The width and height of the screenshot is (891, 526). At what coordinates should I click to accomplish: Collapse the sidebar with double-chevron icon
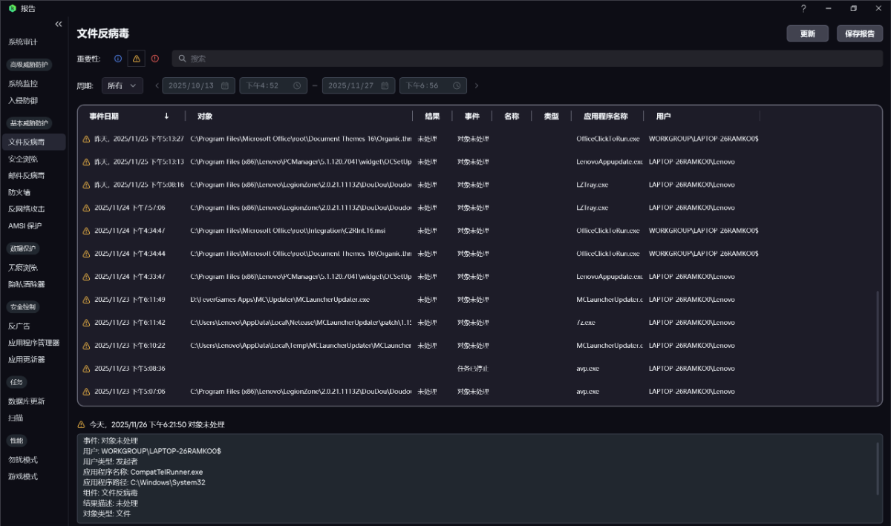tap(59, 24)
